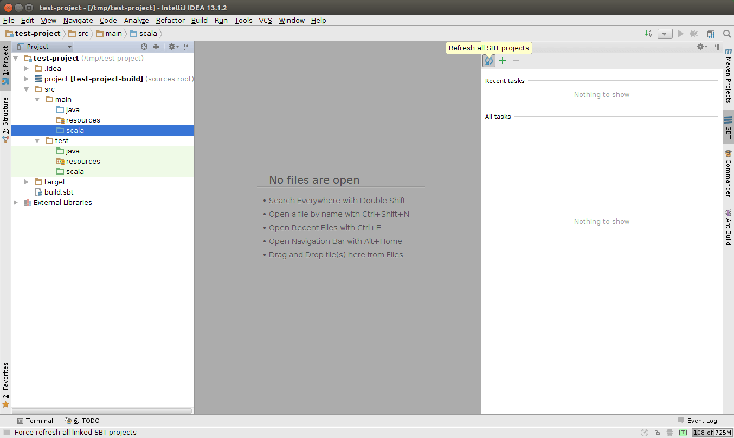Viewport: 734px width, 438px height.
Task: Open the Structure side tab
Action: click(x=5, y=120)
